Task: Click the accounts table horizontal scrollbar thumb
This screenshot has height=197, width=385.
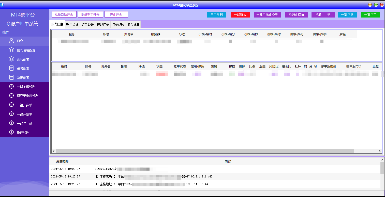Action: click(x=205, y=151)
